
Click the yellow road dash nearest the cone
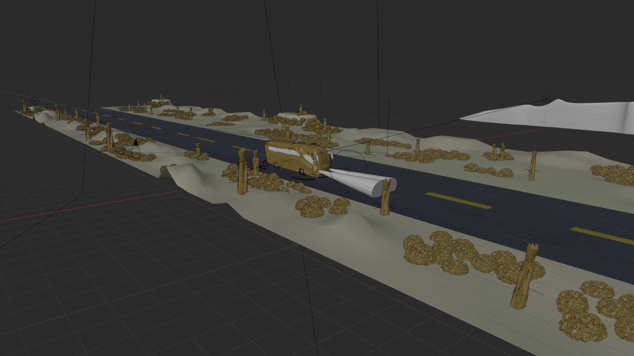pyautogui.click(x=458, y=200)
